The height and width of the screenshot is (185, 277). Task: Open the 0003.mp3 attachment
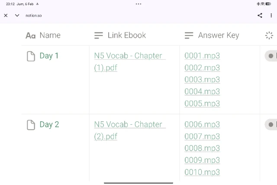click(x=202, y=80)
